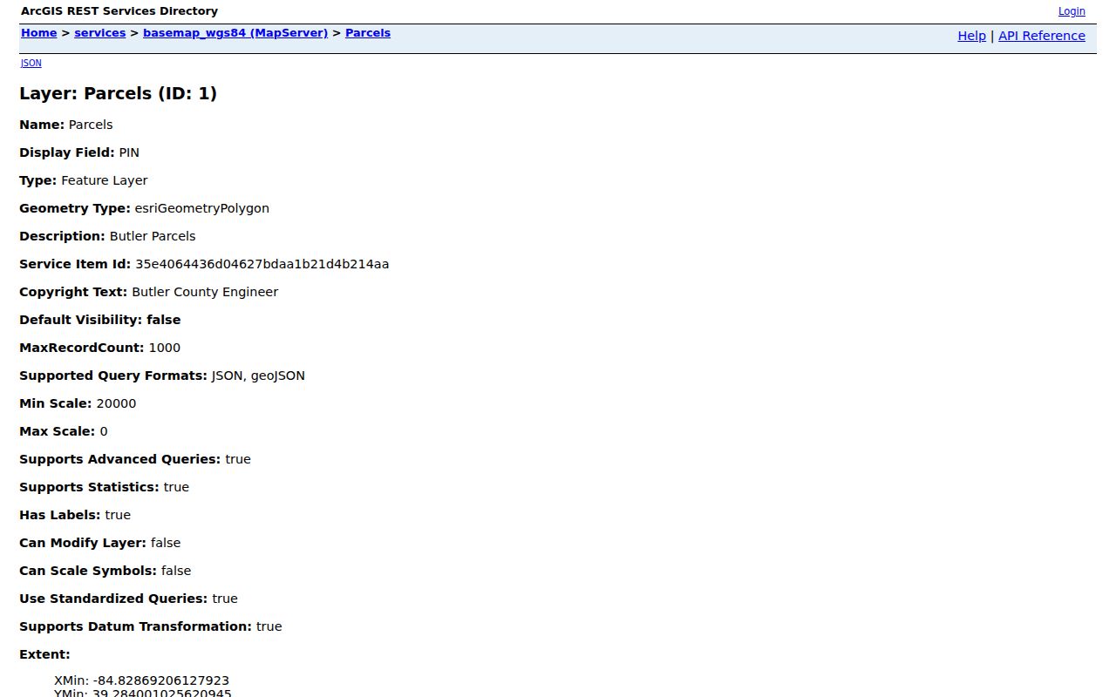
Task: Open the API Reference link
Action: point(1042,36)
